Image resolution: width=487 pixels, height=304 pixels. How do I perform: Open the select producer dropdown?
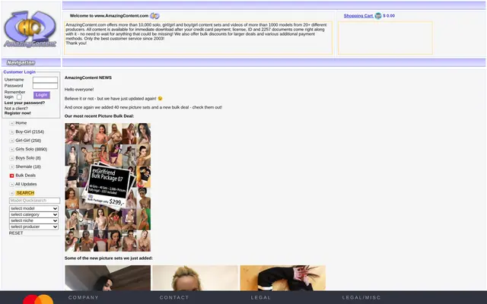pyautogui.click(x=33, y=226)
